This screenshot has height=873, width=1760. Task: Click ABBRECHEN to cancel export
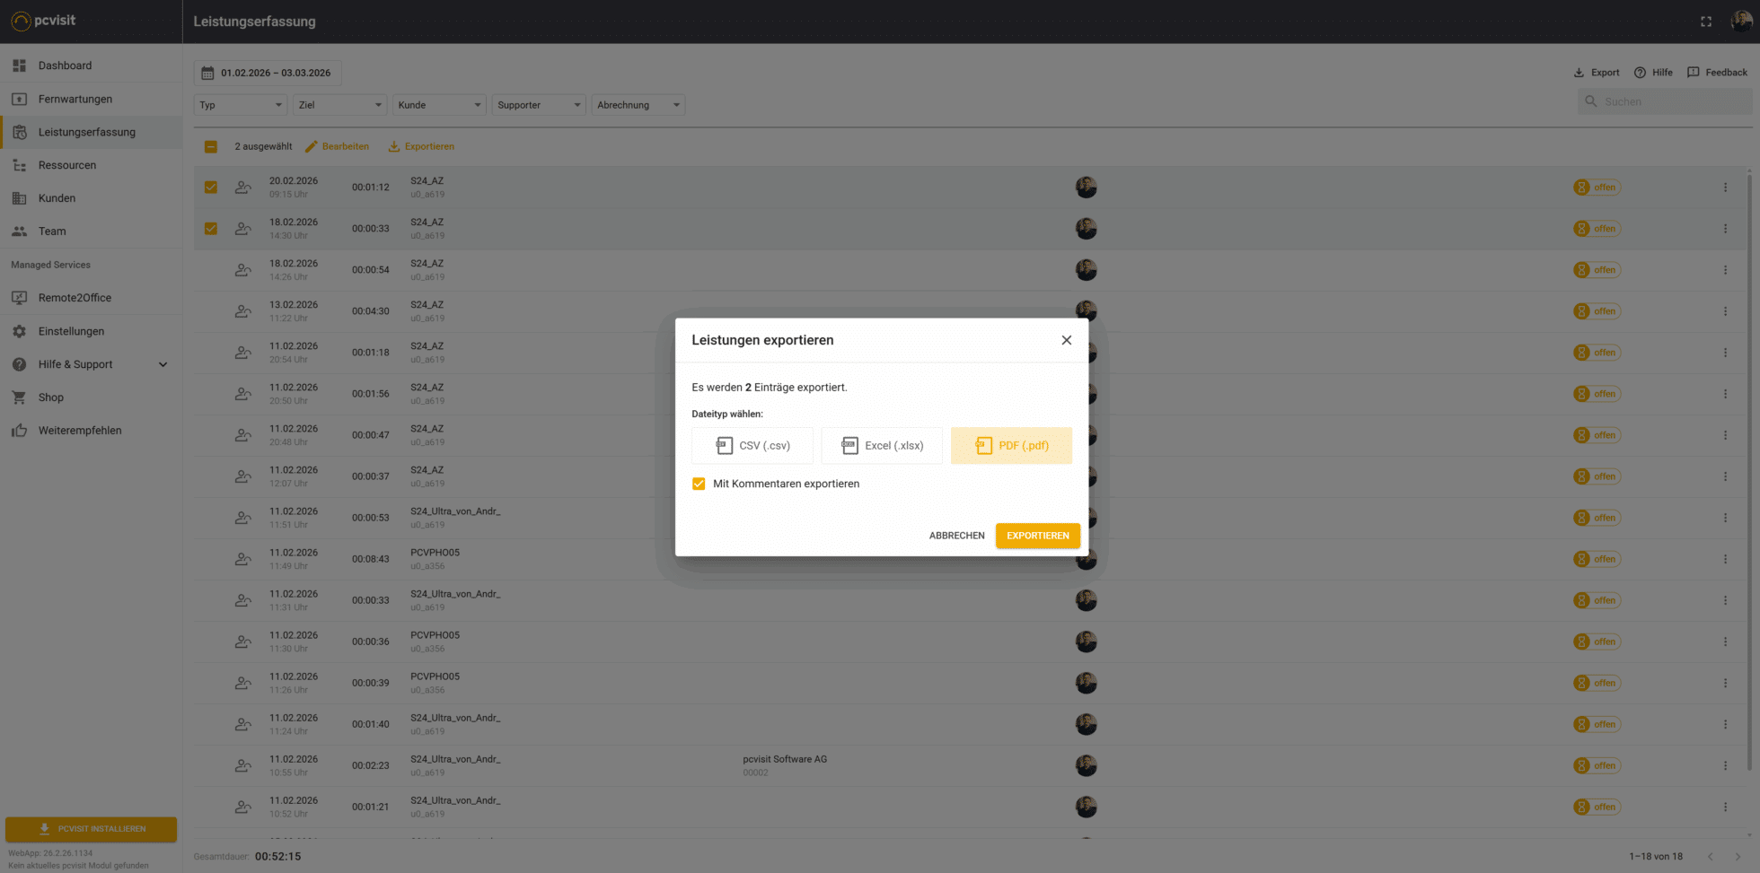pos(956,536)
